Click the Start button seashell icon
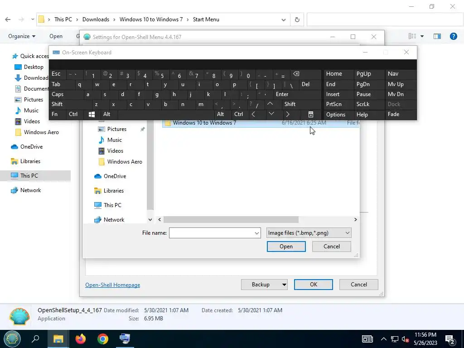Image resolution: width=464 pixels, height=348 pixels. click(x=12, y=339)
